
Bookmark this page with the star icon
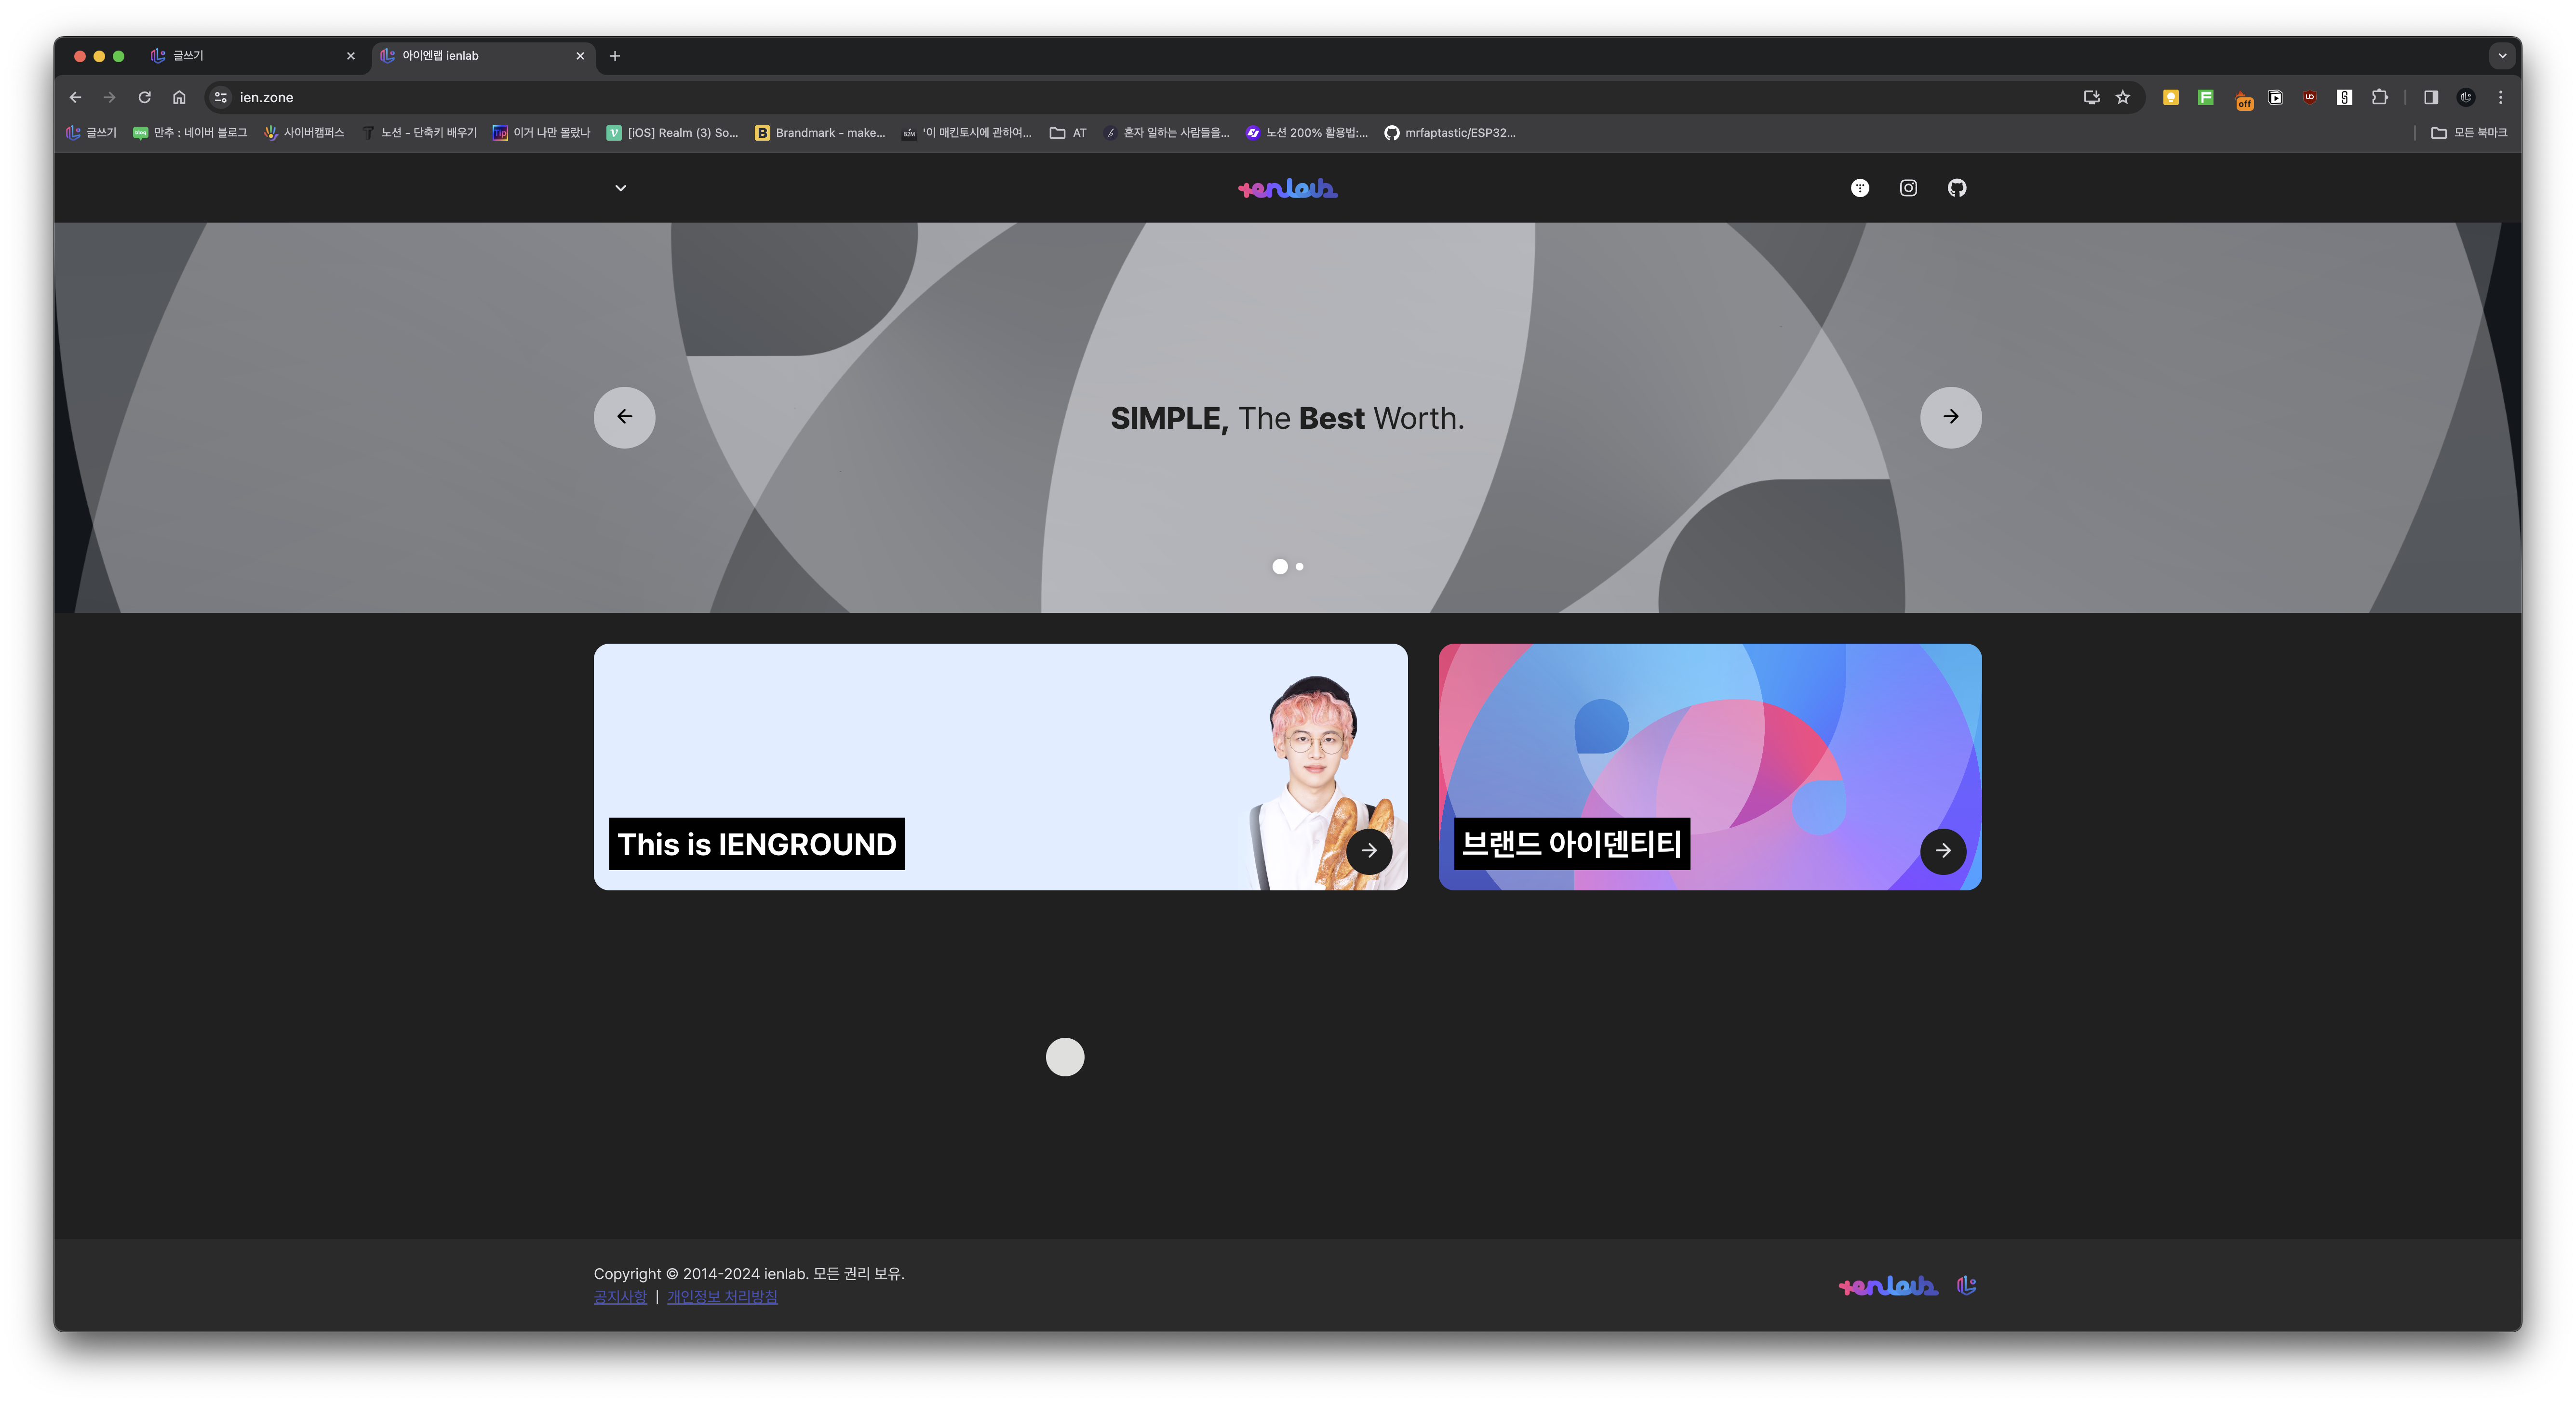(2123, 97)
